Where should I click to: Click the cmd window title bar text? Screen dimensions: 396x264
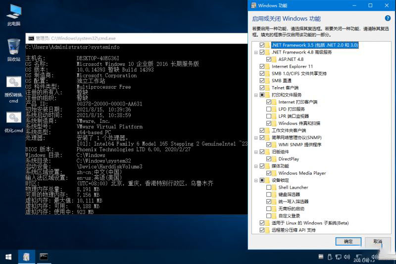(x=76, y=39)
